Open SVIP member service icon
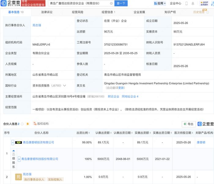Screen dimensions: 214x184 point(204,3)
